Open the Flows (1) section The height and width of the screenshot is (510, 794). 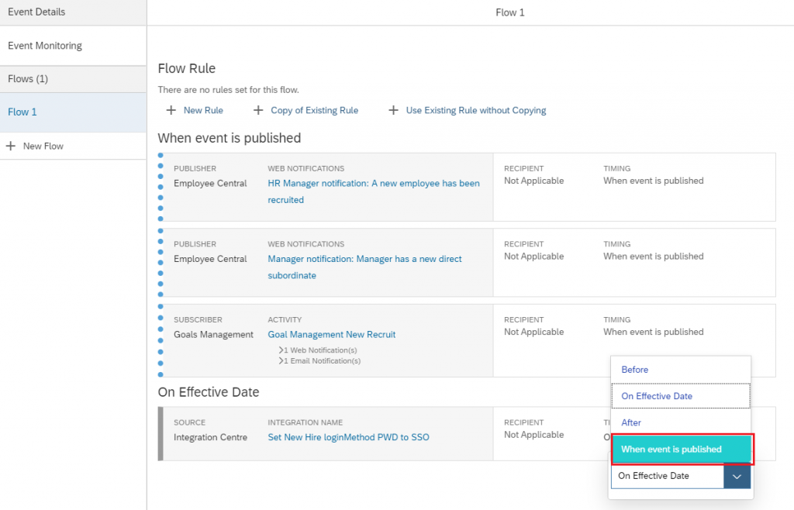[x=74, y=79]
